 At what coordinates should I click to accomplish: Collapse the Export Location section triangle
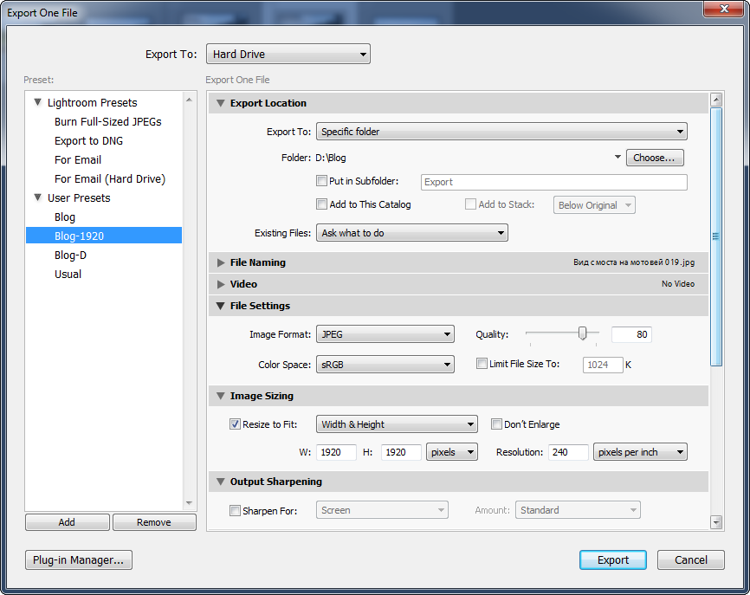(221, 103)
